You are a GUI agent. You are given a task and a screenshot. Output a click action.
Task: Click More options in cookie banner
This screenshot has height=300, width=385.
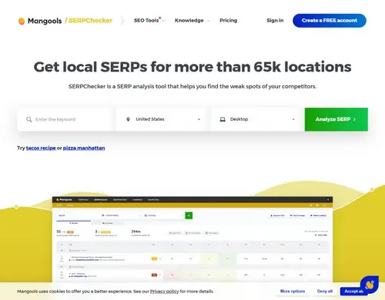[x=293, y=292]
